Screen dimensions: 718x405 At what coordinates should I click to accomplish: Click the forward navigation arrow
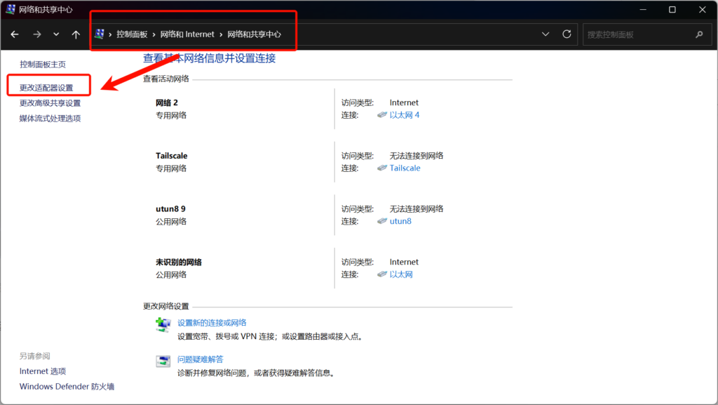37,34
